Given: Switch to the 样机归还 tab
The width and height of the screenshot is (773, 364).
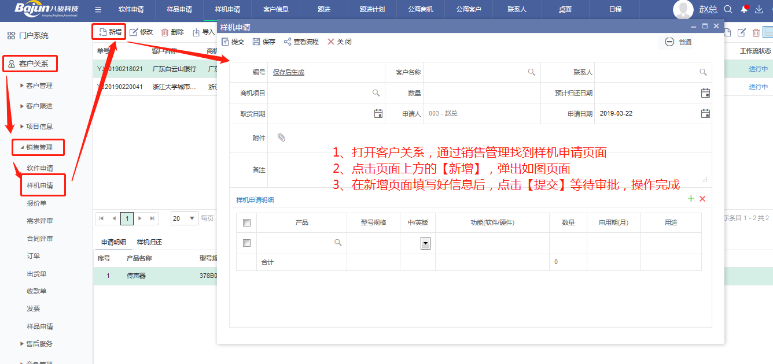Looking at the screenshot, I should pyautogui.click(x=149, y=242).
